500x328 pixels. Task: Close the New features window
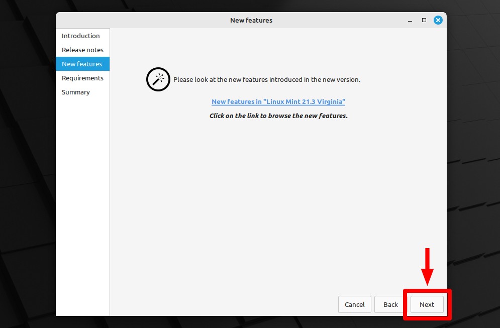coord(438,20)
